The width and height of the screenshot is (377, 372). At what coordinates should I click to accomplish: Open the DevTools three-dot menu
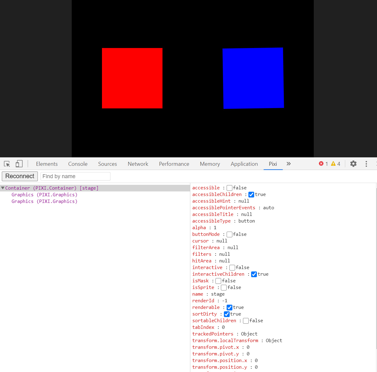tap(366, 164)
